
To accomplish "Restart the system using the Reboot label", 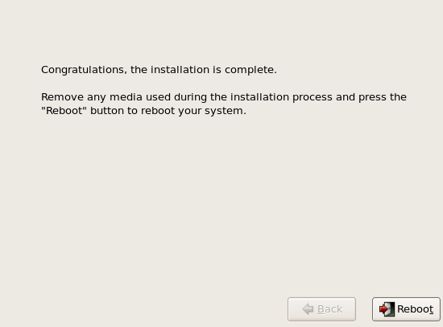I will click(415, 309).
